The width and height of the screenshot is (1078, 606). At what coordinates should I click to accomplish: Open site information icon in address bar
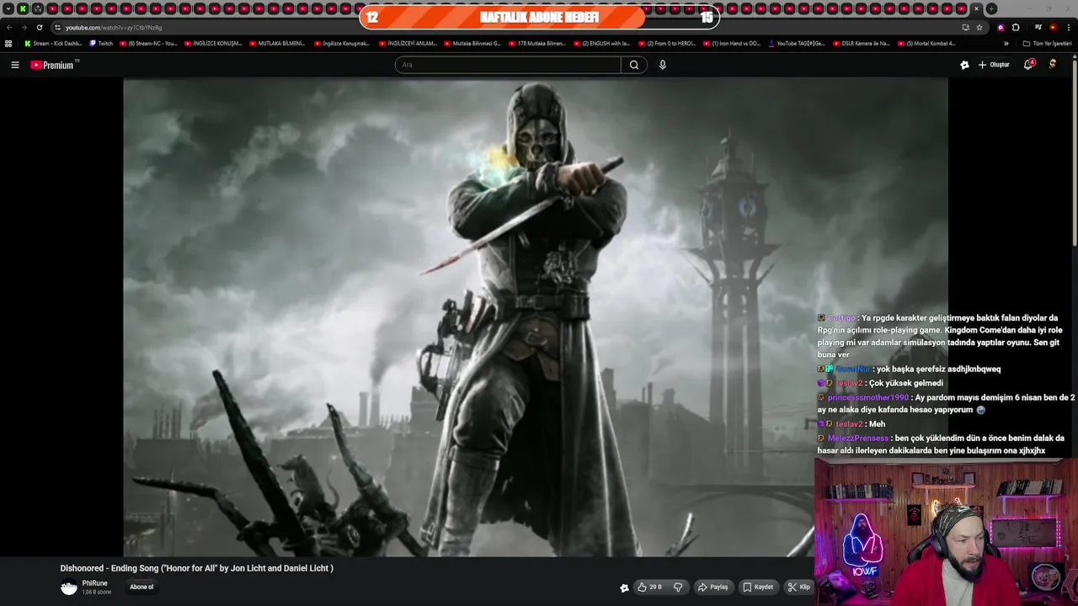click(58, 27)
